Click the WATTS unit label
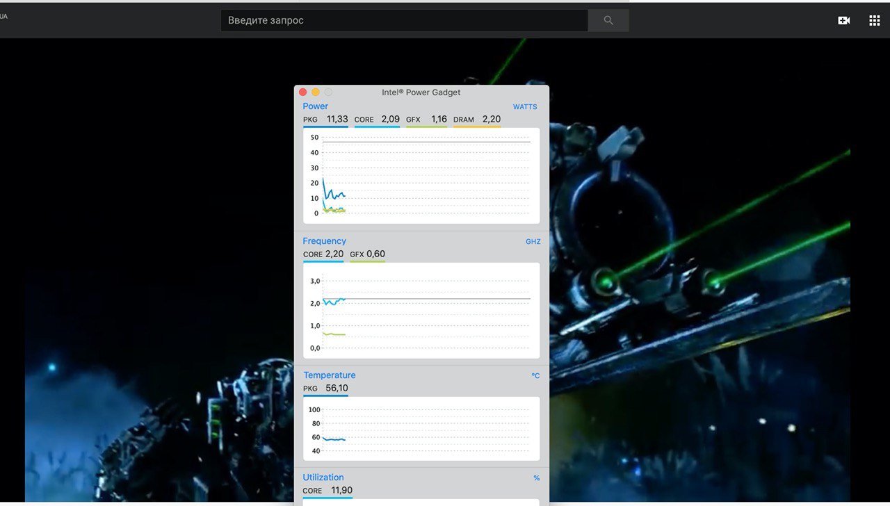Screen dimensions: 890x506 pos(525,107)
